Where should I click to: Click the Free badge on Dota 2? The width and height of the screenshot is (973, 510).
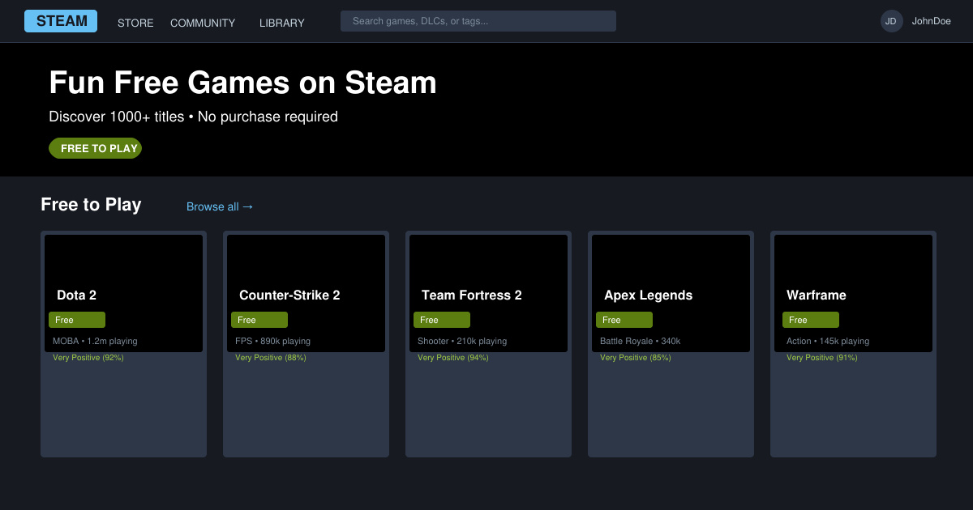77,320
